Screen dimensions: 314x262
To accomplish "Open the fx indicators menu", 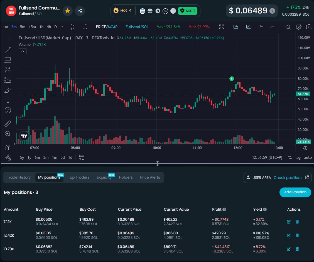I will (85, 27).
